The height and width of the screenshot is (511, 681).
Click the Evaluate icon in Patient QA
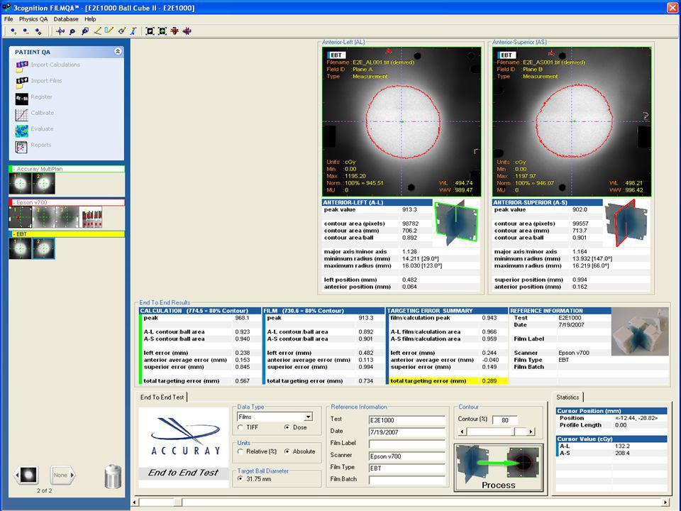(22, 131)
